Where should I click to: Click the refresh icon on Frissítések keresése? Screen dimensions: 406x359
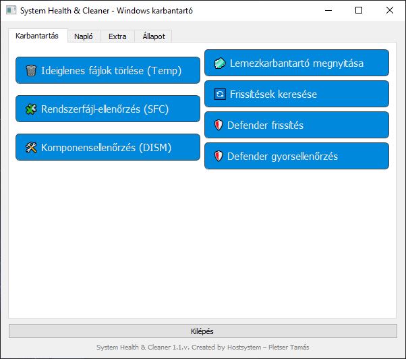(220, 94)
